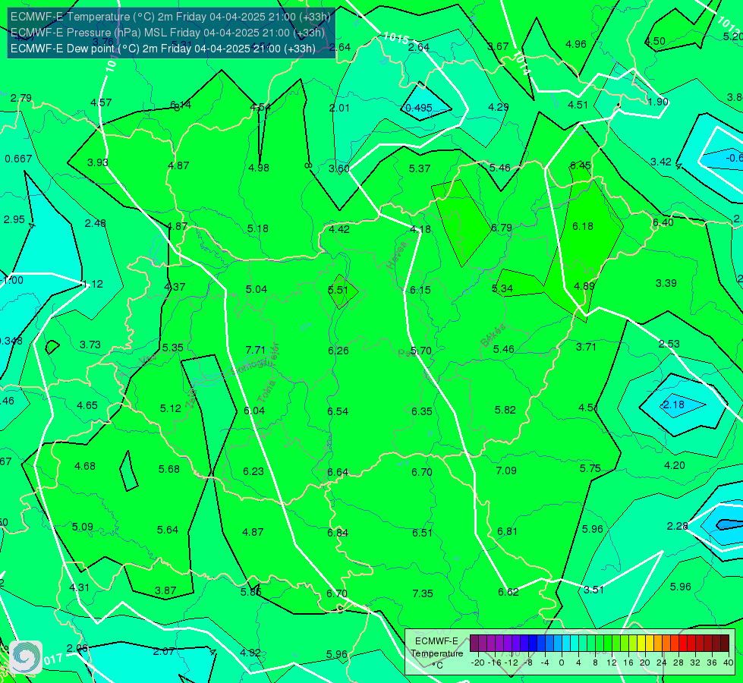The width and height of the screenshot is (743, 683).
Task: Click the 6.18 temperature value
Action: 582,227
